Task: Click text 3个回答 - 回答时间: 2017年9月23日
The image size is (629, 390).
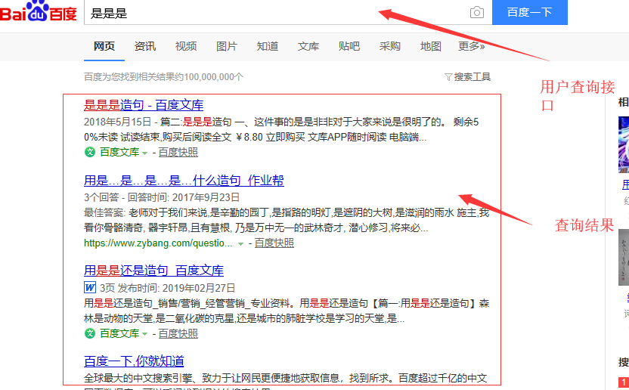Action: pyautogui.click(x=162, y=197)
